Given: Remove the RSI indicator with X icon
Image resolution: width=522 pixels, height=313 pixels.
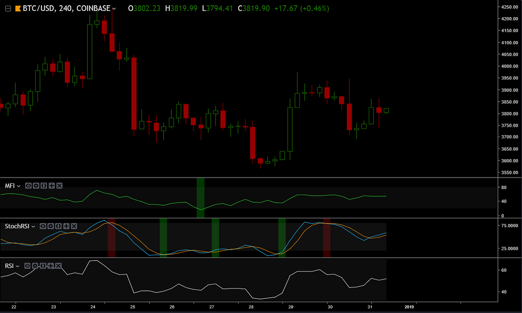Looking at the screenshot, I should click(x=58, y=266).
